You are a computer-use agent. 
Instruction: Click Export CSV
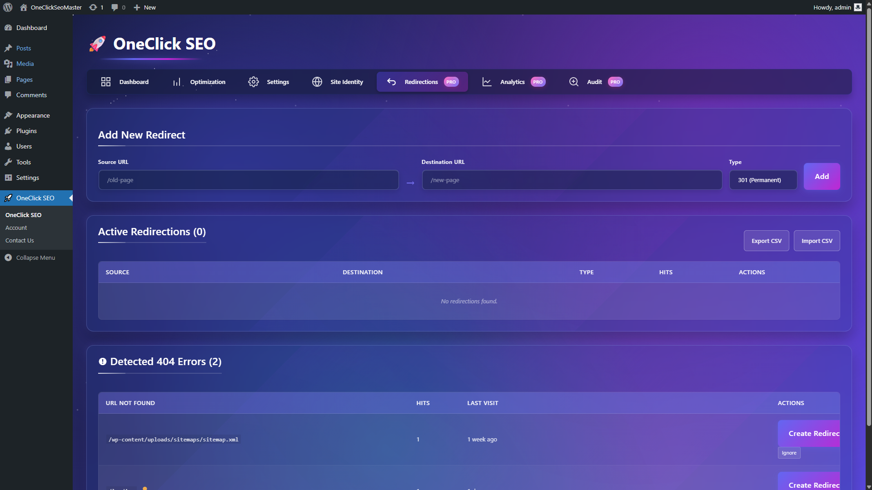766,240
